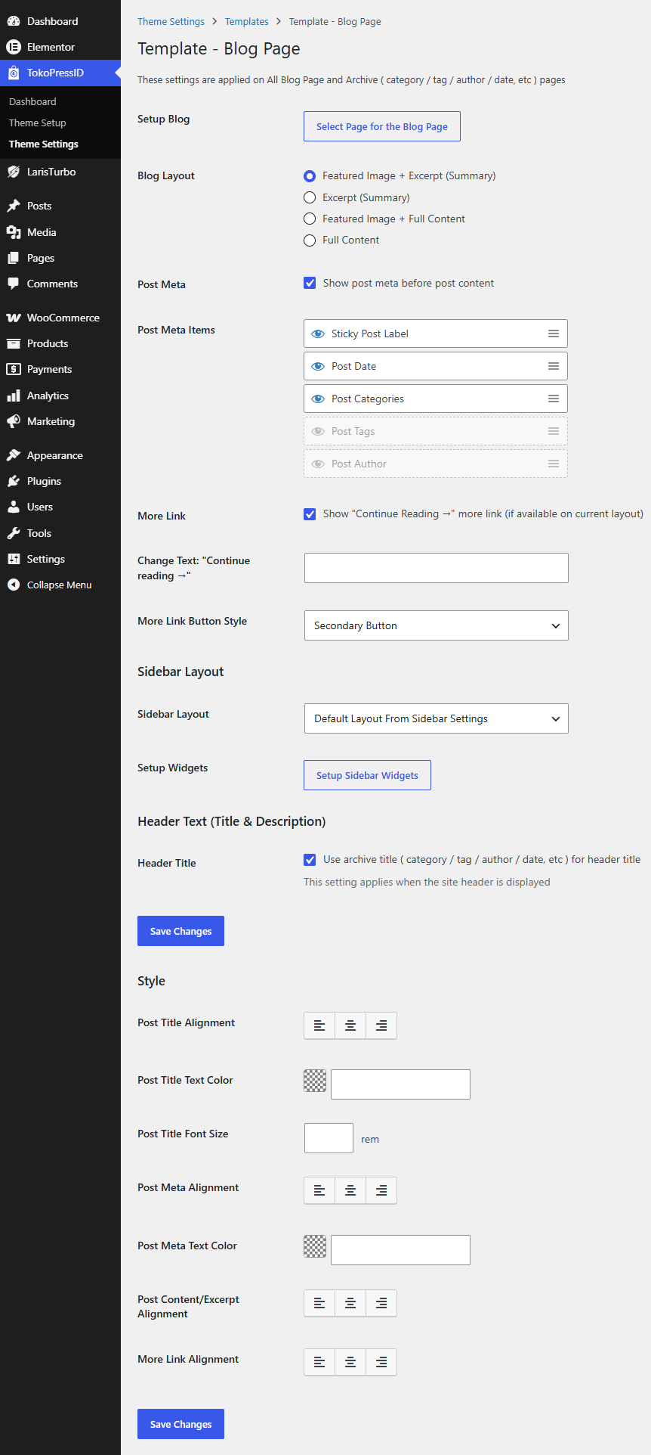Image resolution: width=651 pixels, height=1455 pixels.
Task: Show the Post Author meta item
Action: [318, 464]
